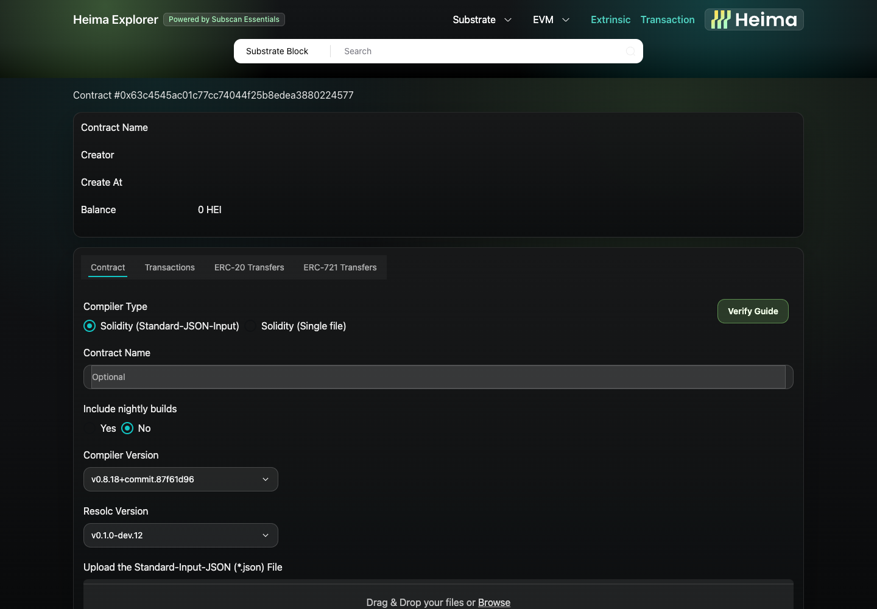Show the ERC-20 Transfers tab
This screenshot has width=877, height=609.
[x=249, y=267]
